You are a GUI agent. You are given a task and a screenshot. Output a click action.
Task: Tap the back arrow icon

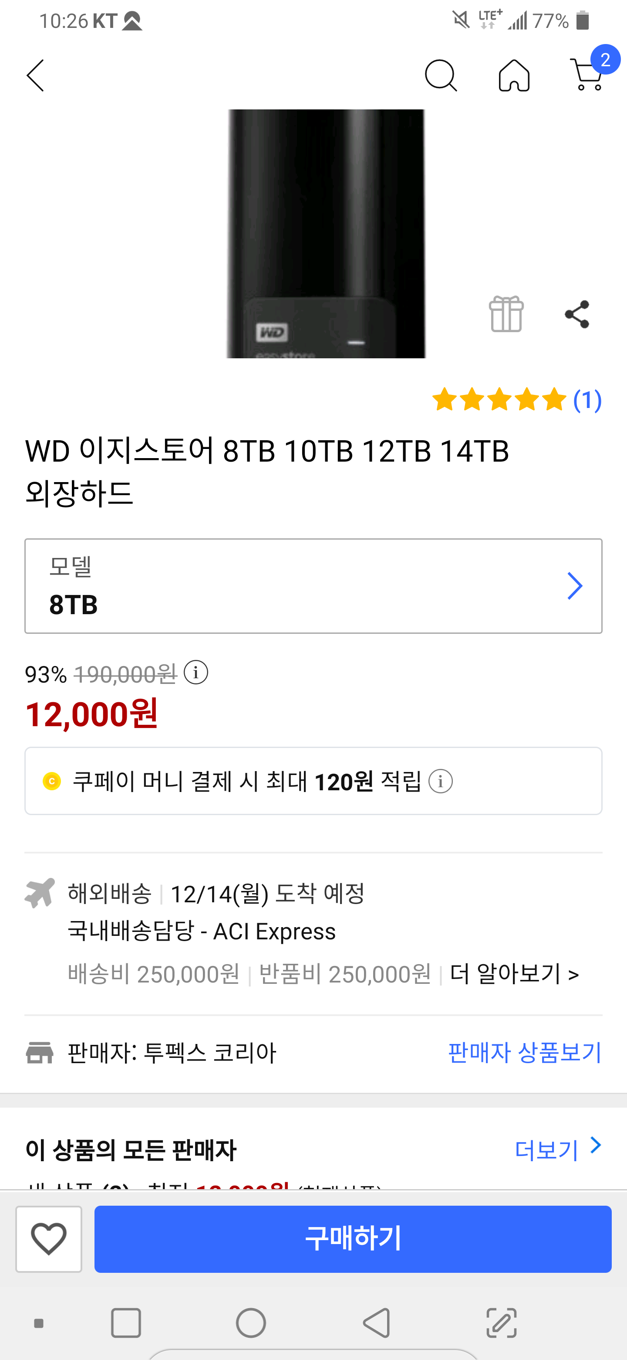35,75
